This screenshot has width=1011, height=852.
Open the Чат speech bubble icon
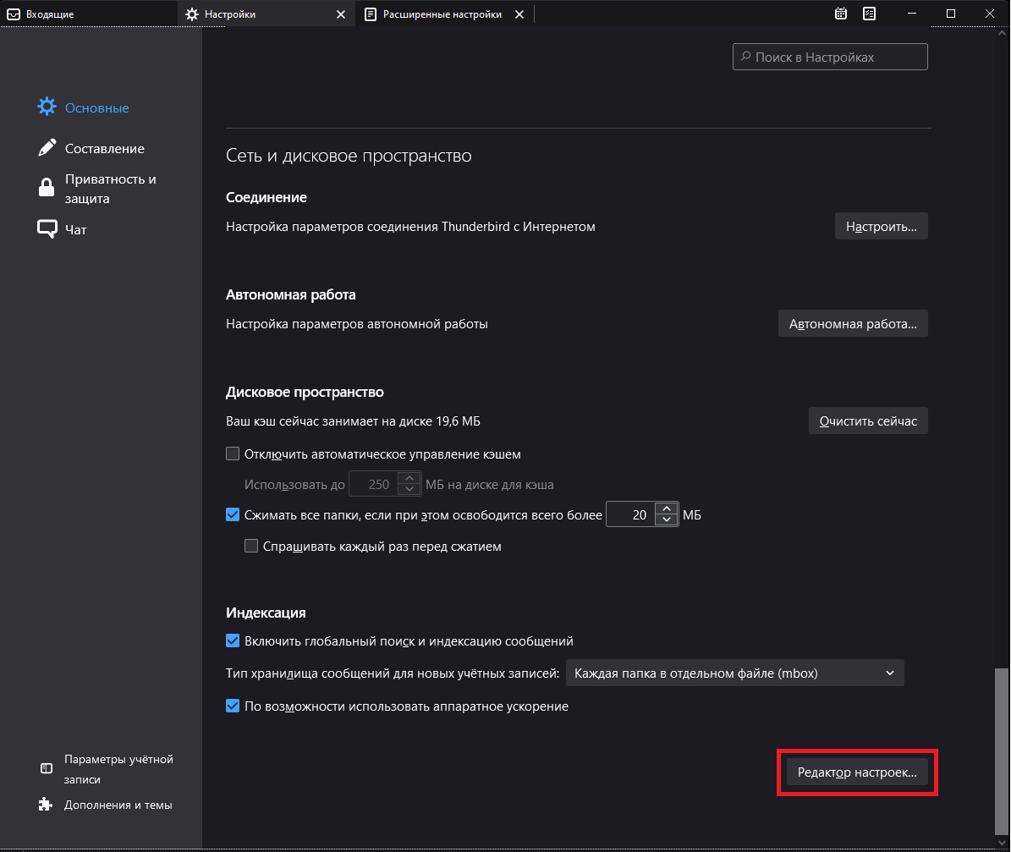(x=47, y=229)
